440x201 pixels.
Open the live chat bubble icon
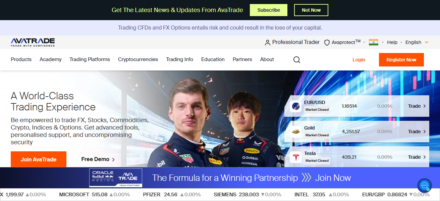coord(425,185)
